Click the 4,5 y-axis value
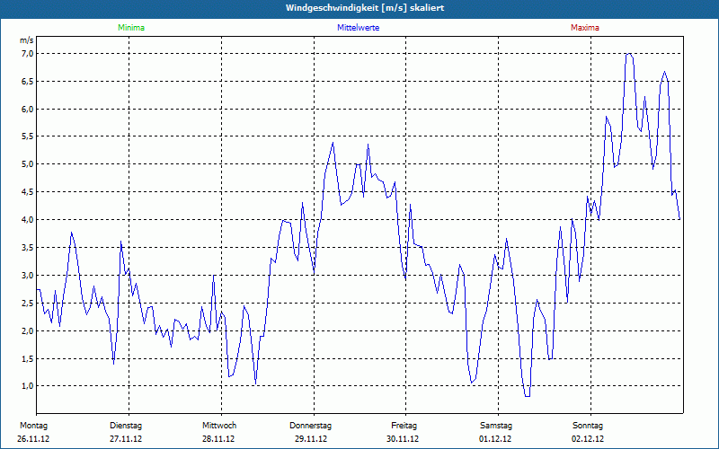This screenshot has width=719, height=449. (x=27, y=192)
